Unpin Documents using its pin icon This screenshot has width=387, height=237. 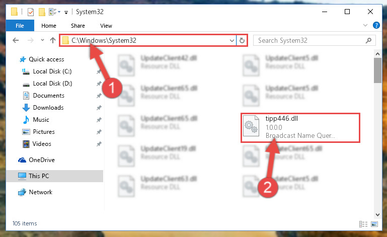coord(99,96)
